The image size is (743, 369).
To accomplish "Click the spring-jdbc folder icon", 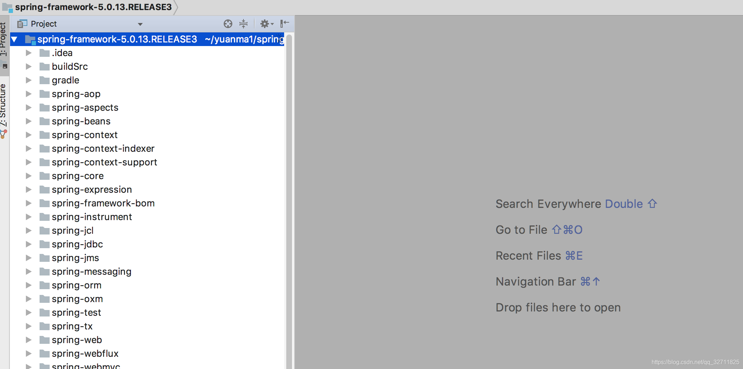I will (45, 244).
